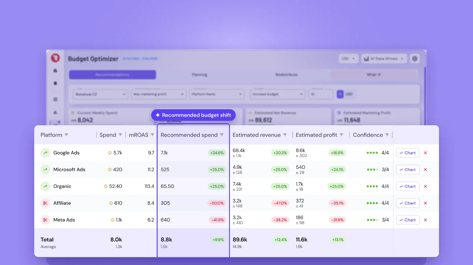Click the red scissors icon beside Affiliate
The width and height of the screenshot is (473, 265).
point(45,203)
